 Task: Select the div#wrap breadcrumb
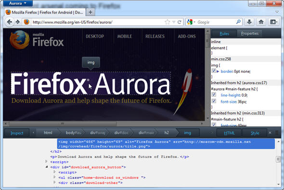click(98, 133)
